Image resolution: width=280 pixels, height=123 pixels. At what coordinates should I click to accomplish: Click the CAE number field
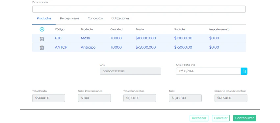(130, 71)
